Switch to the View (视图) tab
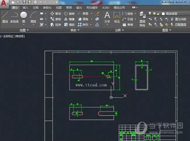This screenshot has width=190, height=141. pos(59,8)
